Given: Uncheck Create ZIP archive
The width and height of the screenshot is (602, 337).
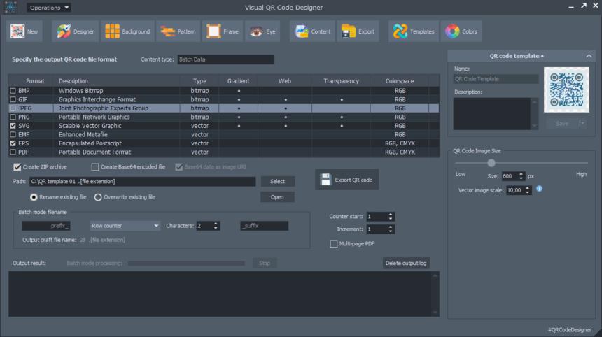Looking at the screenshot, I should click(x=17, y=167).
